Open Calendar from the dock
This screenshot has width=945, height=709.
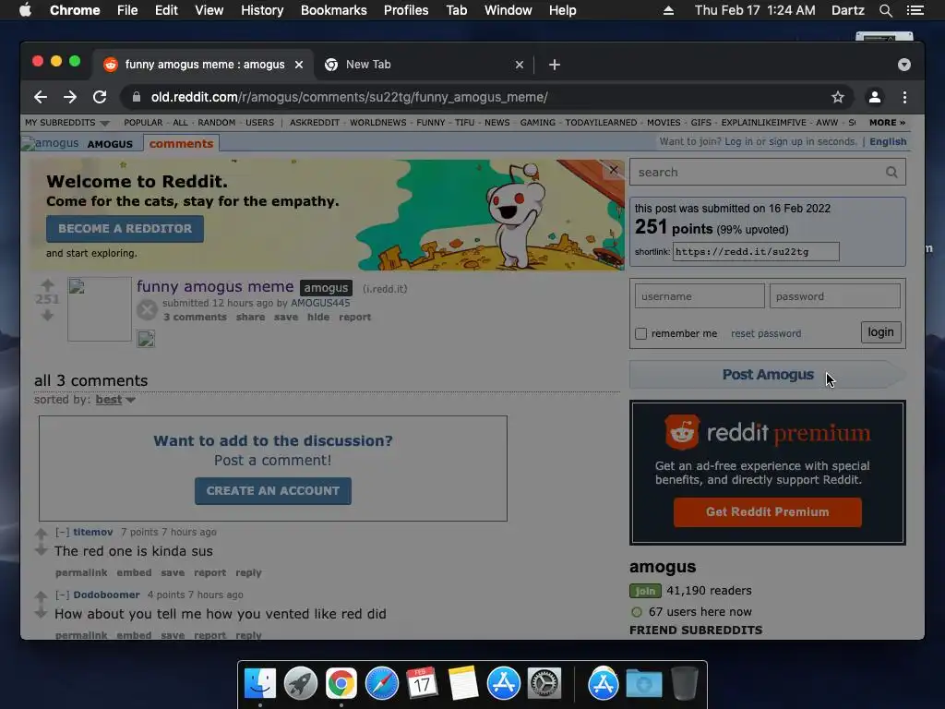(x=423, y=683)
